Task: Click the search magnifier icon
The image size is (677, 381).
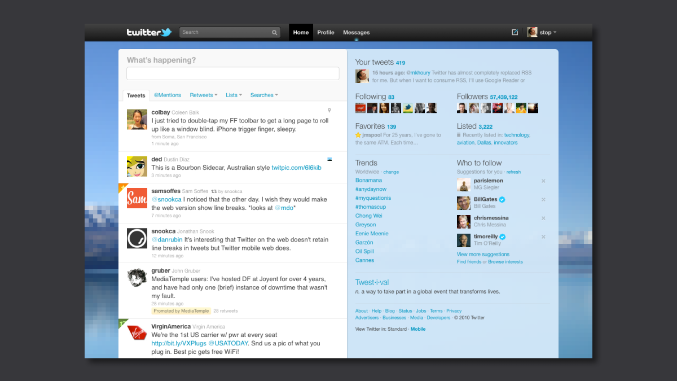Action: pyautogui.click(x=275, y=33)
